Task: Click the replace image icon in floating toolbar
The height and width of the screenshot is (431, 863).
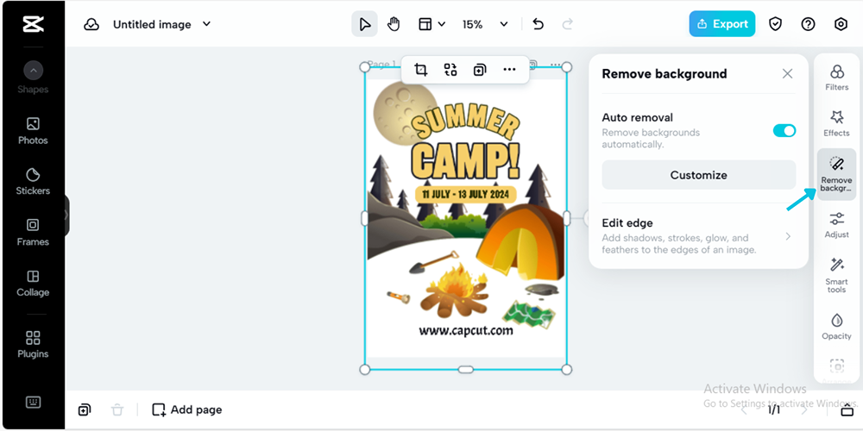Action: (x=450, y=69)
